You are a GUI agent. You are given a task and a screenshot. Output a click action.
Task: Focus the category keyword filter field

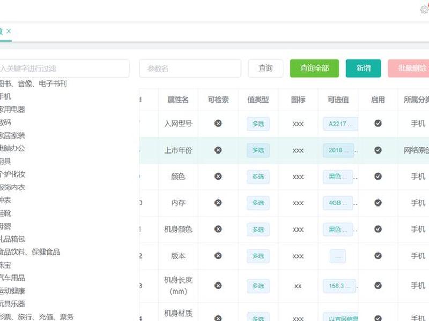pyautogui.click(x=64, y=68)
